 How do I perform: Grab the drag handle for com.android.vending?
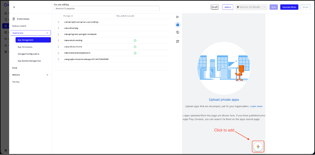coord(58,41)
